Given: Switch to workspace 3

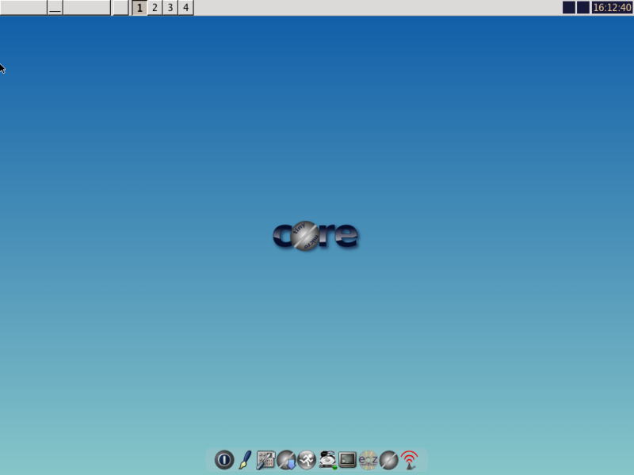Looking at the screenshot, I should (x=169, y=8).
